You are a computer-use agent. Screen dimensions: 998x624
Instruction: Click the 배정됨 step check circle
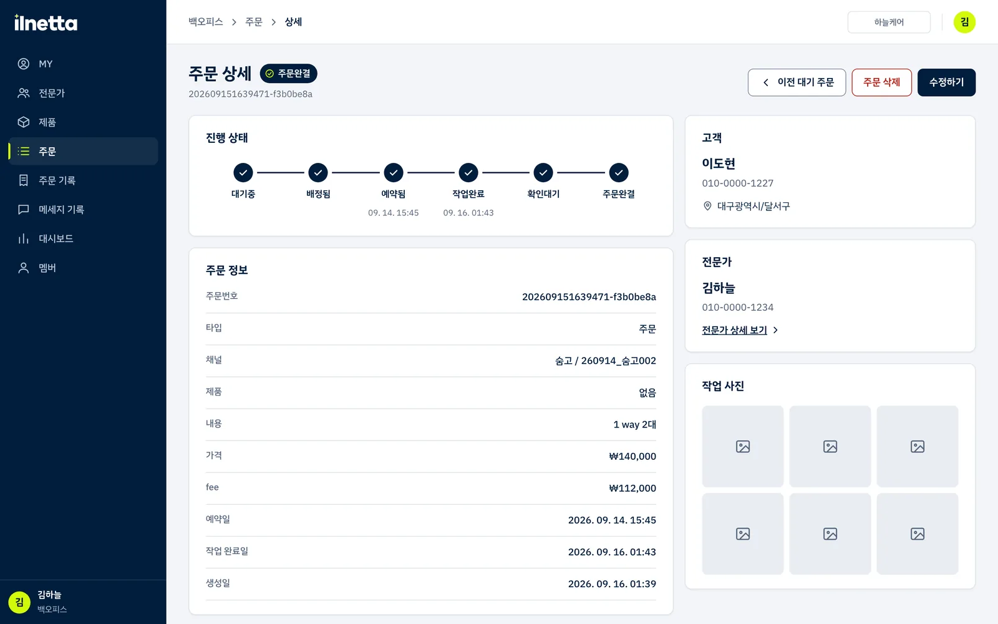coord(318,172)
